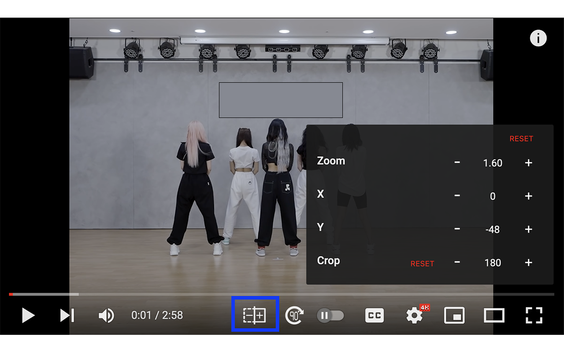Increase the Zoom value with plus
The image size is (564, 352).
pyautogui.click(x=528, y=163)
